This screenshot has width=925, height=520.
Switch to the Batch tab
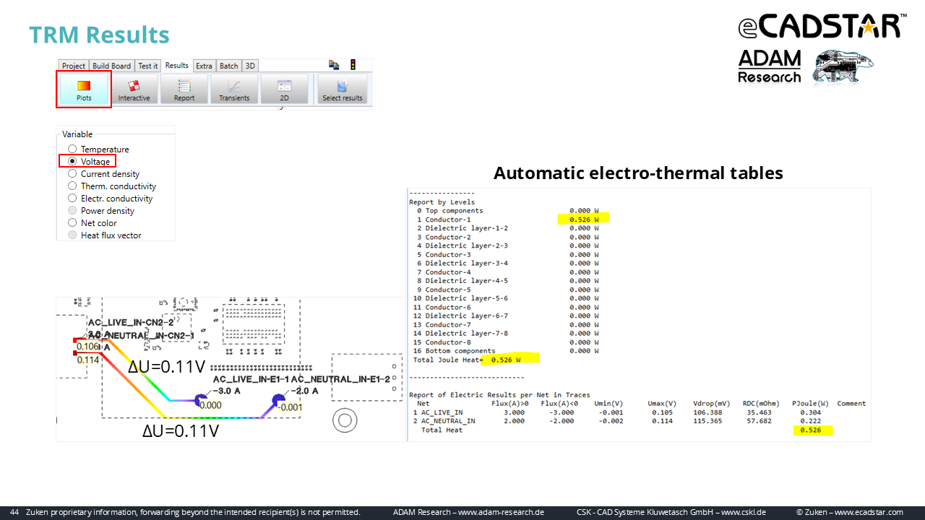(229, 66)
